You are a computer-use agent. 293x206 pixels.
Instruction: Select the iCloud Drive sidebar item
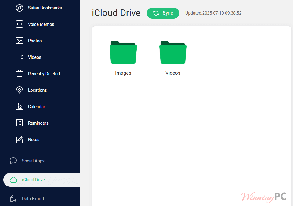[x=42, y=180]
